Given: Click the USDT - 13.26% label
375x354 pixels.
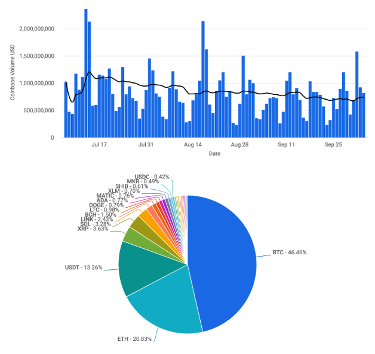Looking at the screenshot, I should 84,267.
